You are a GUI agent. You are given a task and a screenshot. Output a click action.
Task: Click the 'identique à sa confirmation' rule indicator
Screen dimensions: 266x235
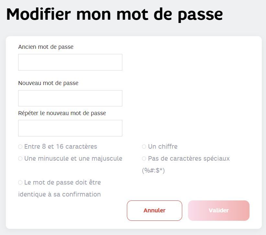(x=20, y=182)
